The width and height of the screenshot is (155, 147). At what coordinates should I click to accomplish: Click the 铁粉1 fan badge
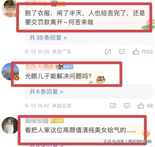[68, 67]
